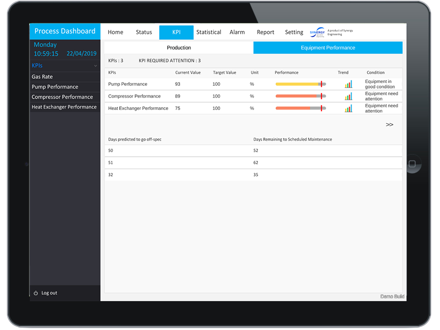Select the Equipment Performance tab

328,48
